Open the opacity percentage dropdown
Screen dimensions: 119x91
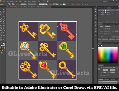coord(59,4)
